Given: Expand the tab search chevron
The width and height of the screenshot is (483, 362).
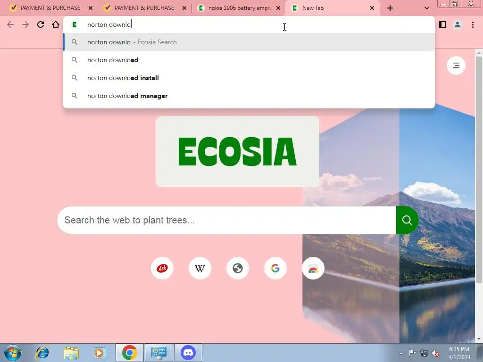Looking at the screenshot, I should tap(426, 8).
